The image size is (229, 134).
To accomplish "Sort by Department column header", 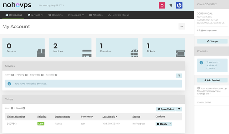I will click(62, 117).
